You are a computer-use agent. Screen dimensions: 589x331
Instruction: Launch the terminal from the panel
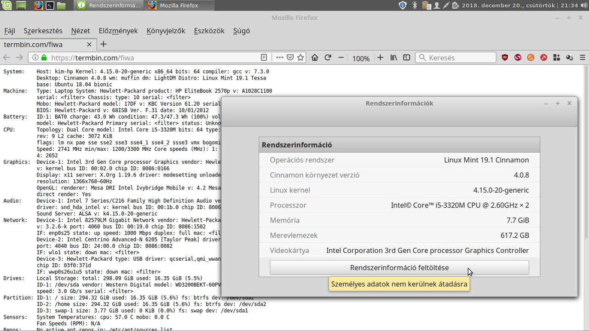pyautogui.click(x=50, y=6)
